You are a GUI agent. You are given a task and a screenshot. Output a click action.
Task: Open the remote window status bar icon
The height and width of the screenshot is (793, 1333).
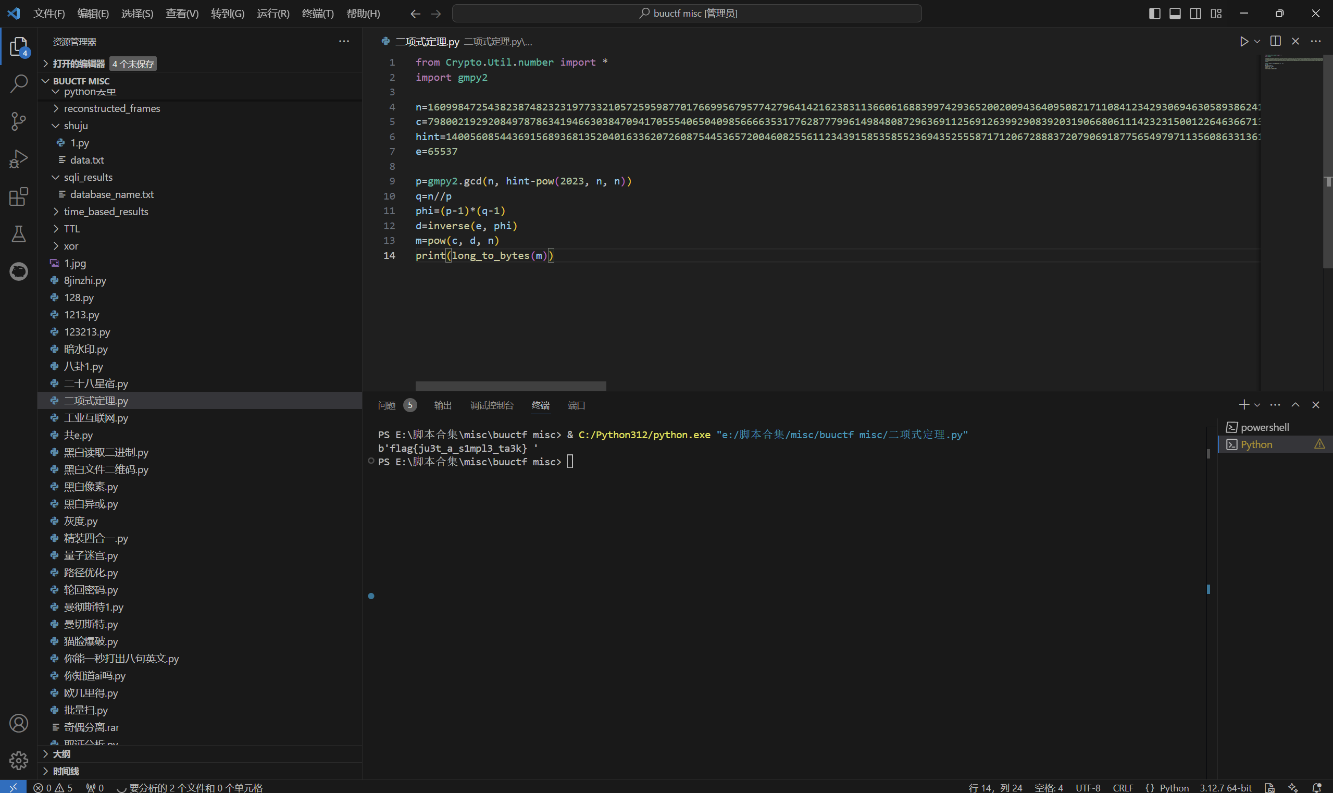13,787
